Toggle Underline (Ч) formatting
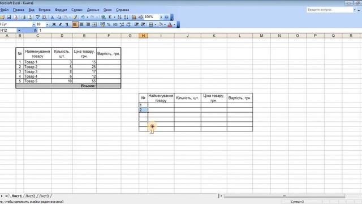Viewport: 362px width, 204px height. (x=67, y=24)
